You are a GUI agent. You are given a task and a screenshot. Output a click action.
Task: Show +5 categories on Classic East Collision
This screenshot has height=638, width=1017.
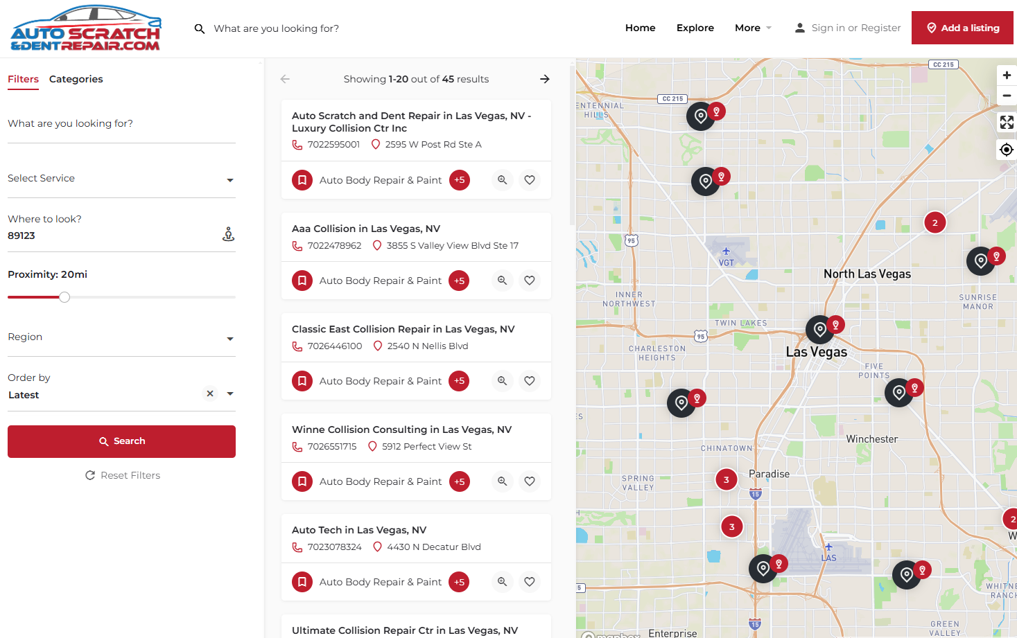click(x=459, y=381)
